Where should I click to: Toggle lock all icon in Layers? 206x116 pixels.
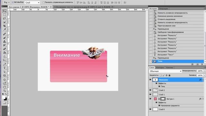tap(170, 75)
